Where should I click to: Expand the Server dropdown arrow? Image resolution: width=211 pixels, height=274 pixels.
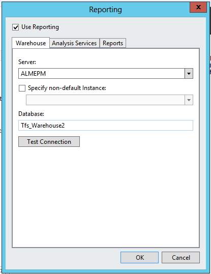pyautogui.click(x=189, y=74)
